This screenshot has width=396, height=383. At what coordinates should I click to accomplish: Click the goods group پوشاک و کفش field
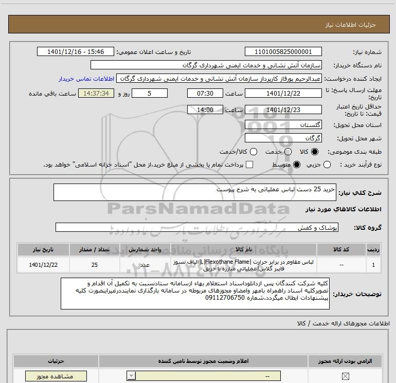197,227
